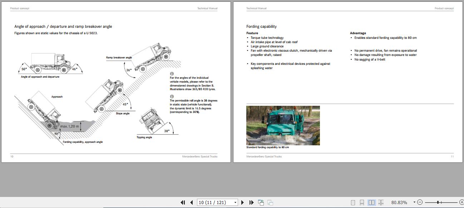Click the 'Fording capability' heading
The height and width of the screenshot is (208, 464).
261,26
